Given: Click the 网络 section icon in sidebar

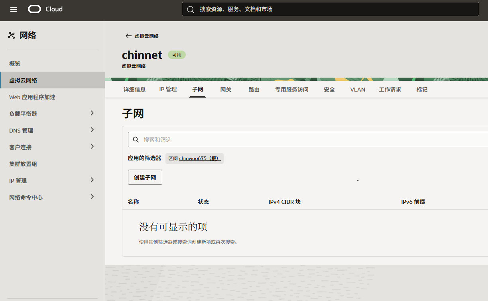Looking at the screenshot, I should [x=11, y=35].
